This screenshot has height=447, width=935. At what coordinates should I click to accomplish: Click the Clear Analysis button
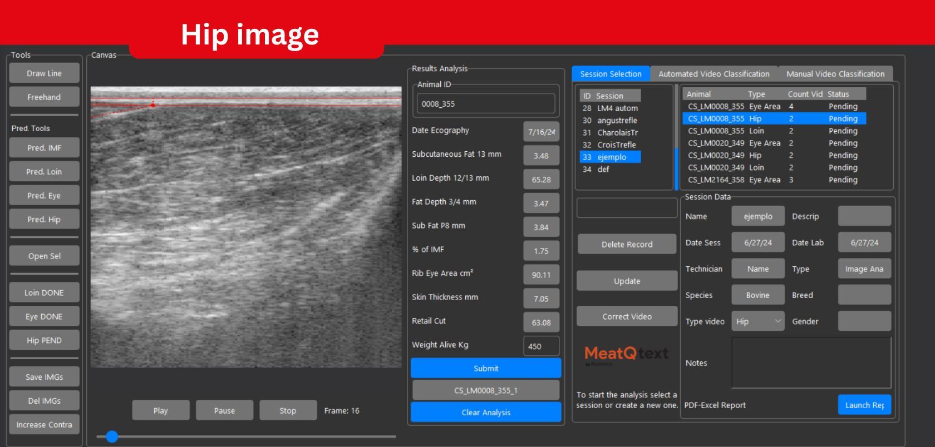point(486,413)
